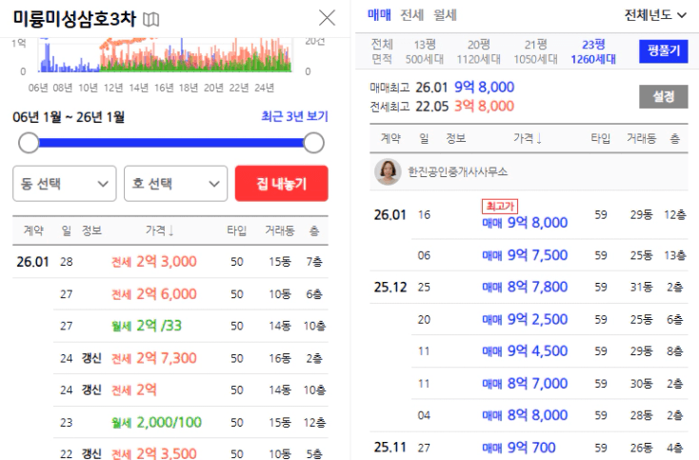Select the 23평 1260세대 area filter
The image size is (699, 460).
coord(592,51)
